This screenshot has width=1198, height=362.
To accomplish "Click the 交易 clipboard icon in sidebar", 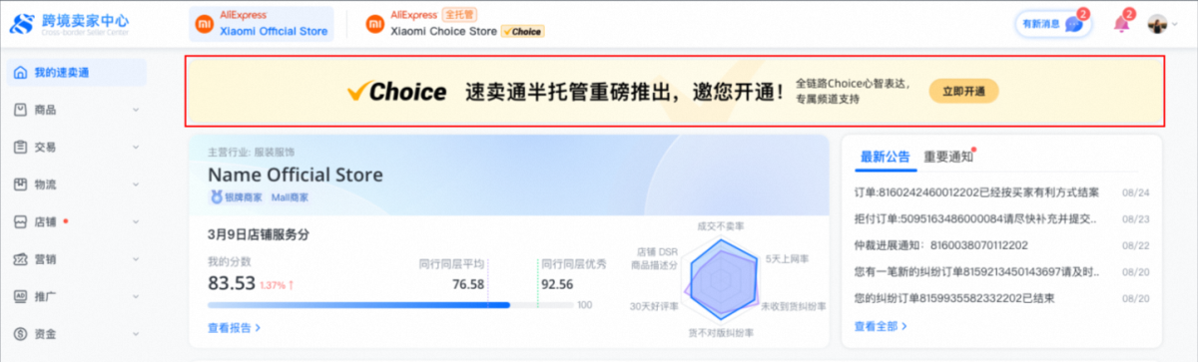I will coord(21,147).
